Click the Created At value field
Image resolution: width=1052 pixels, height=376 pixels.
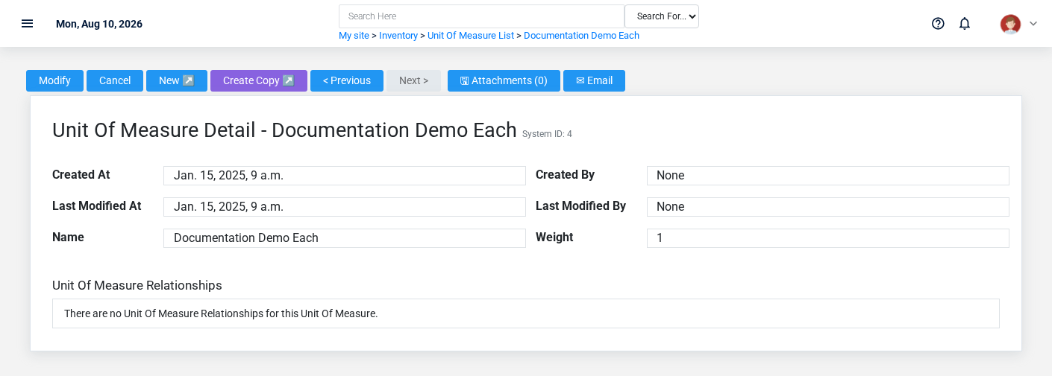(345, 176)
